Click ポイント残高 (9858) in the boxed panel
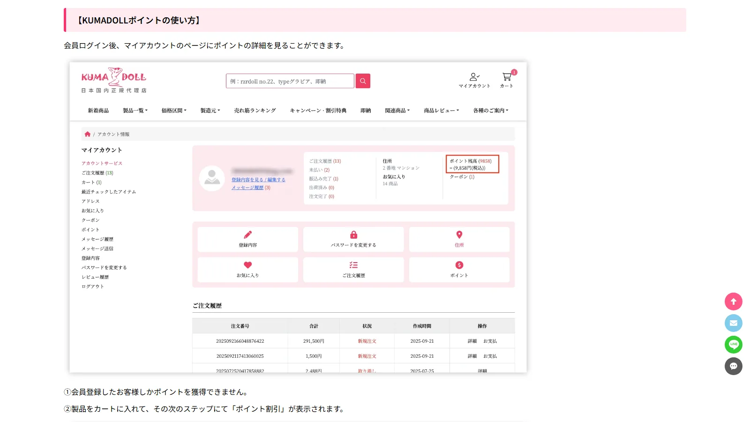The image size is (750, 422). click(471, 161)
